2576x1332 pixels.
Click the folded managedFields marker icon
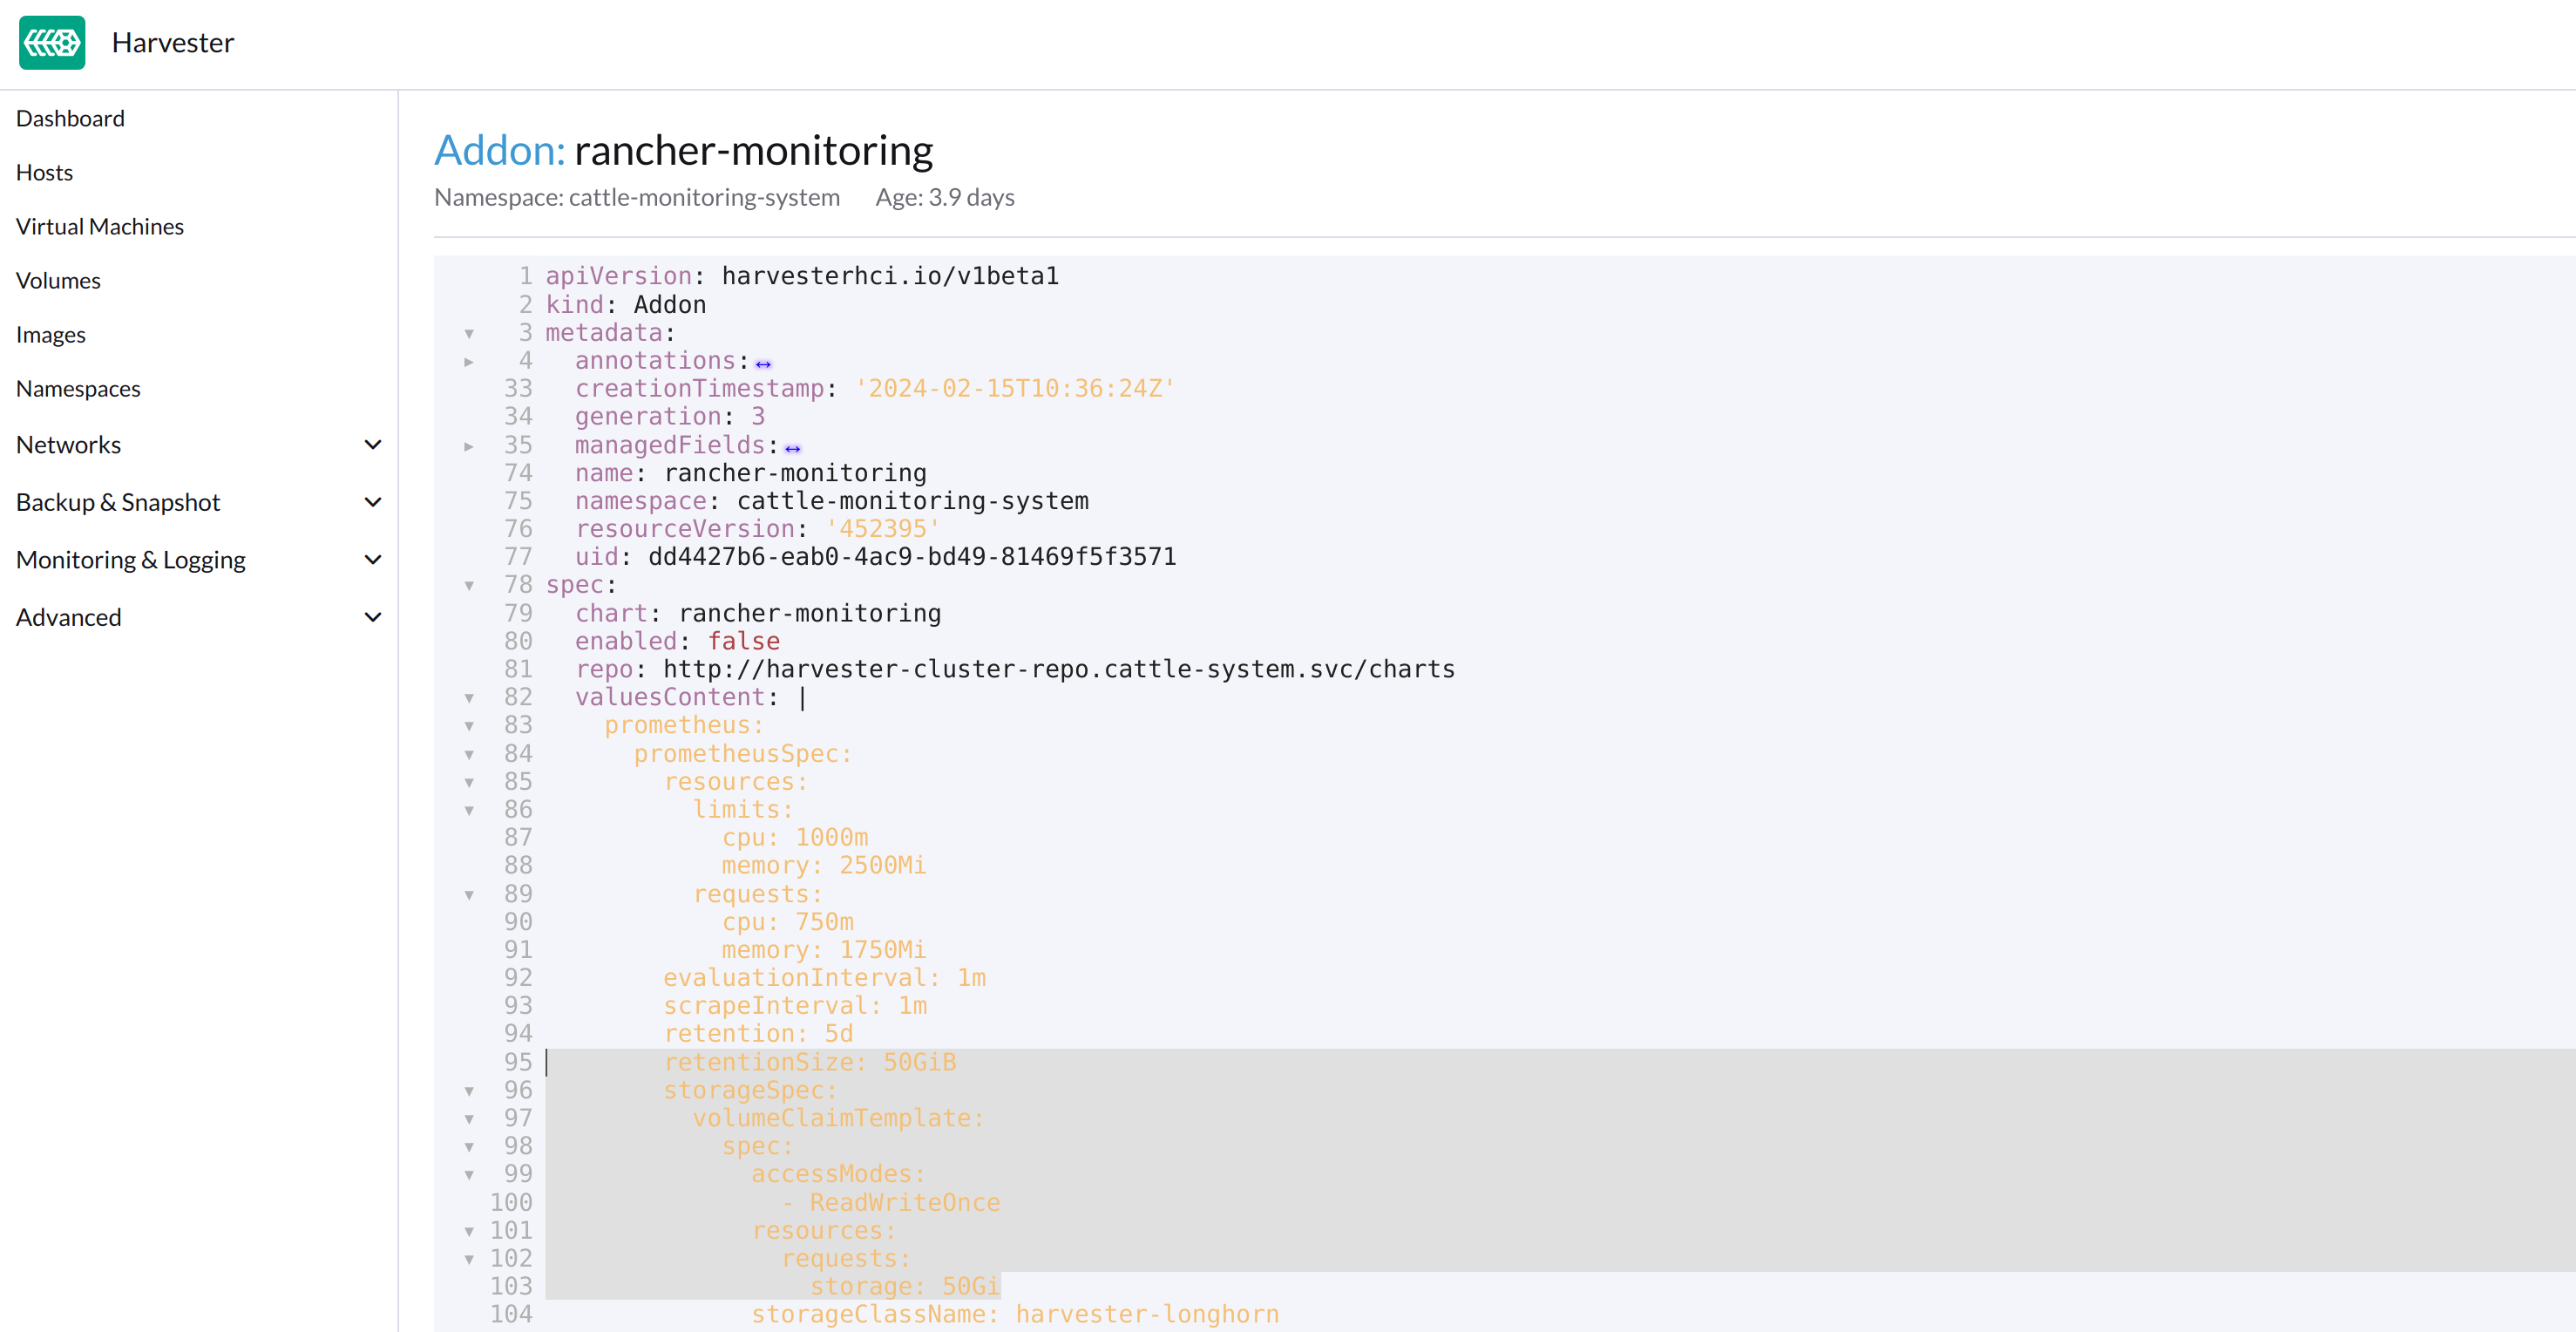pos(793,448)
